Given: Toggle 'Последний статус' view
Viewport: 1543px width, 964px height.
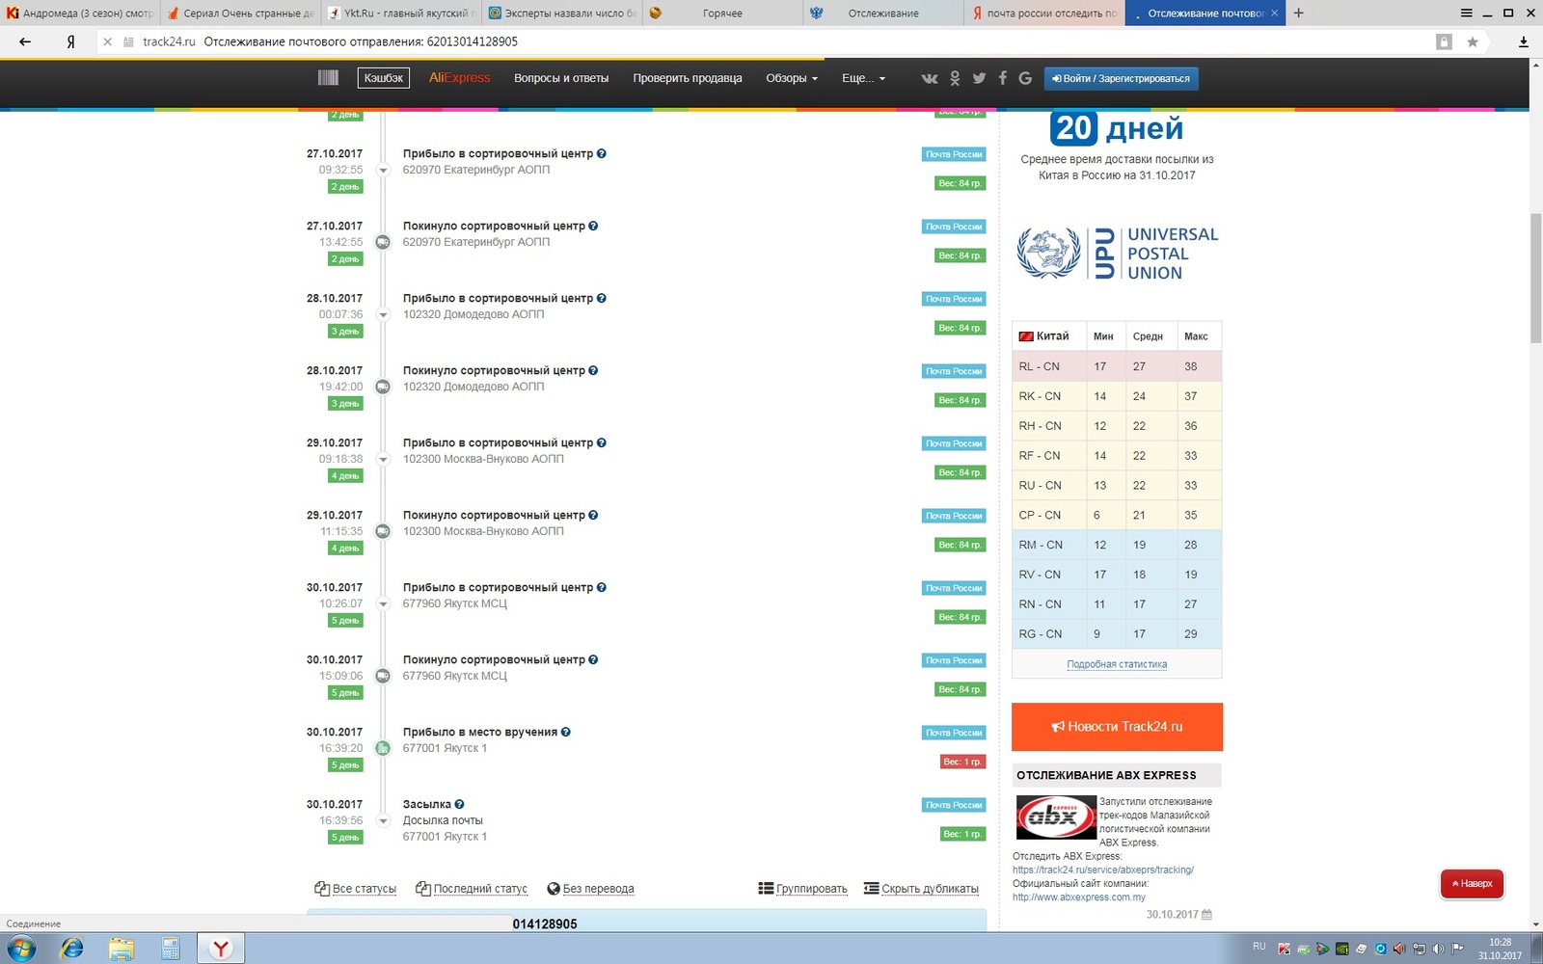Looking at the screenshot, I should (472, 889).
